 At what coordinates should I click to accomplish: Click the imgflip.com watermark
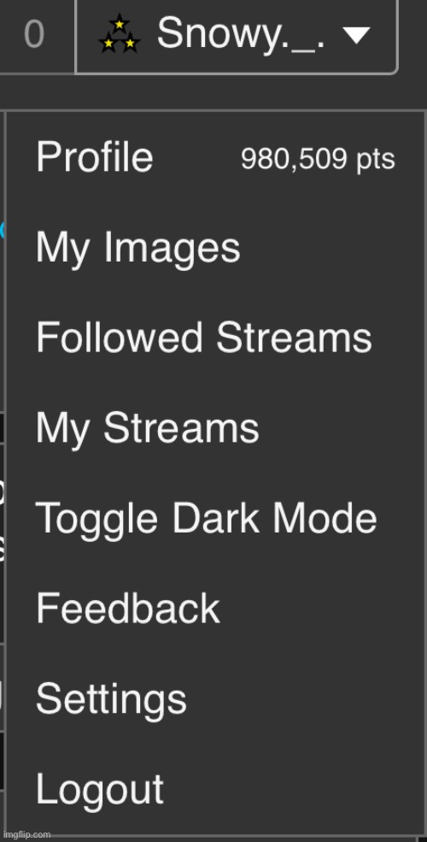pyautogui.click(x=26, y=834)
